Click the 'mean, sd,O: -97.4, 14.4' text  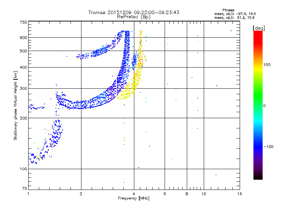click(x=235, y=14)
